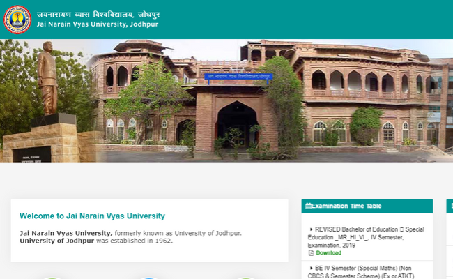The image size is (453, 279).
Task: Click the black plaque on the statue pedestal
Action: [x=32, y=154]
